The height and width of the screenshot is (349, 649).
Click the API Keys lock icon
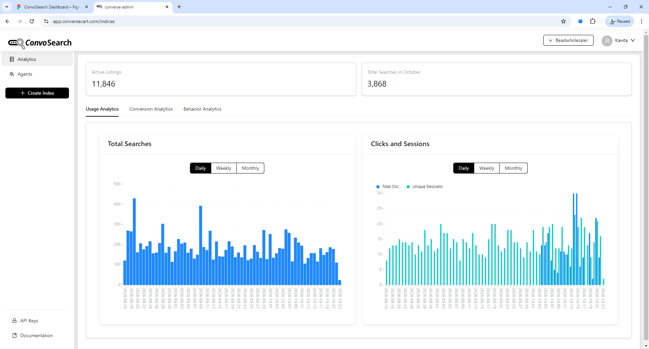coord(15,321)
